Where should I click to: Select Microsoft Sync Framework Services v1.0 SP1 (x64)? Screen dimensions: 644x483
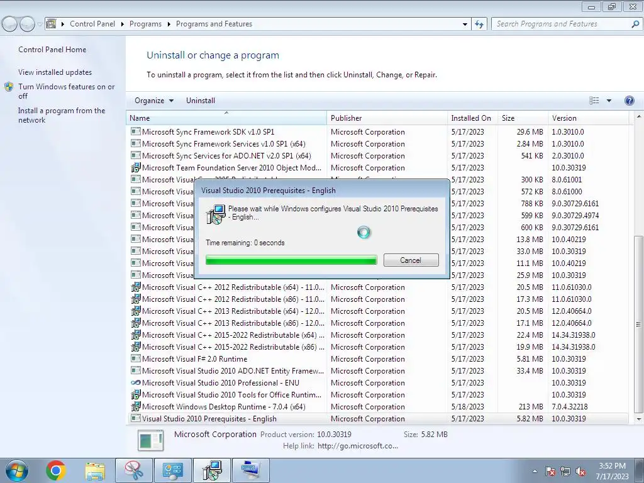coord(377,144)
